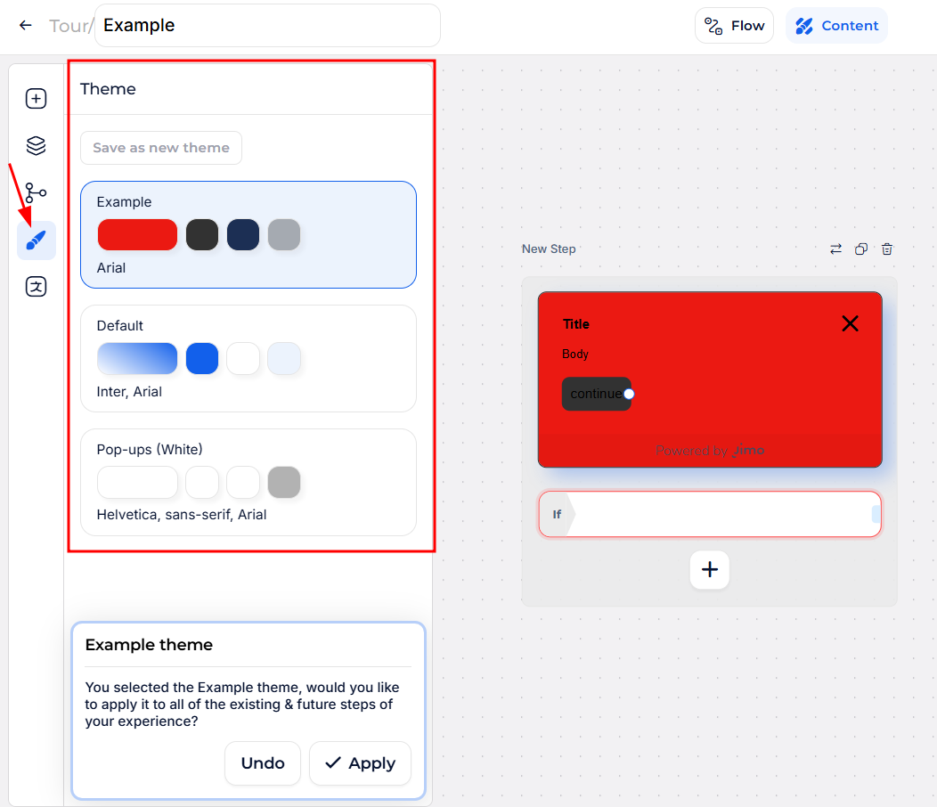
Task: Click the red swatch in Example theme
Action: 137,235
